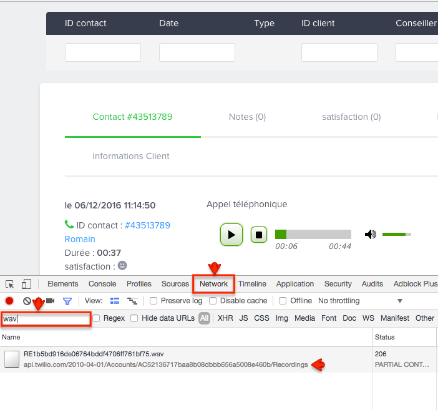Enable the Disable cache checkbox
Image resolution: width=438 pixels, height=410 pixels.
(x=213, y=301)
